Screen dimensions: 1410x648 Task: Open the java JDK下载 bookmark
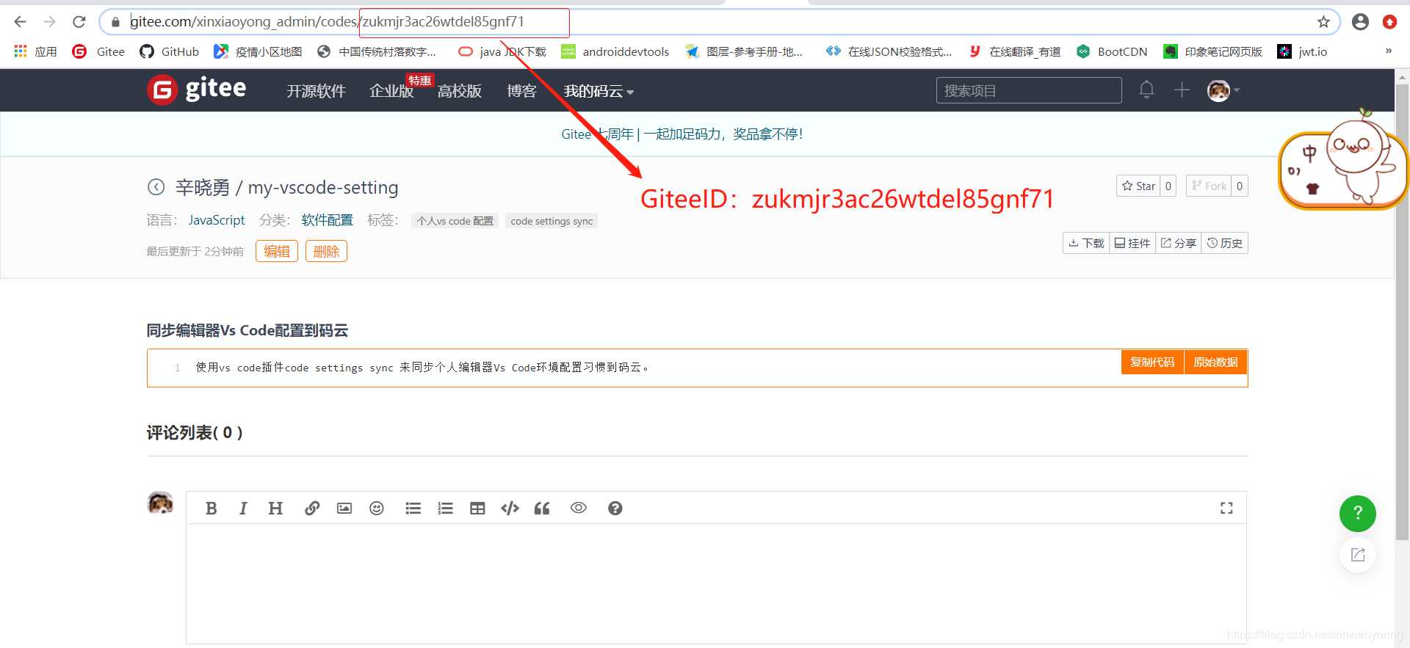point(502,51)
